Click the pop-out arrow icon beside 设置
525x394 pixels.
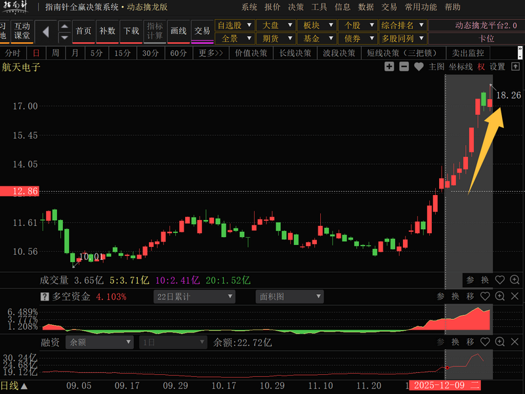515,66
